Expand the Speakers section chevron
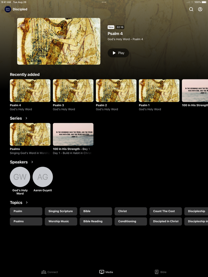Screen dimensions: 208x277 point(32,162)
